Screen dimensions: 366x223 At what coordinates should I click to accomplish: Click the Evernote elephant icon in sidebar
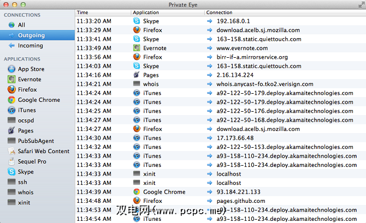pos(11,79)
